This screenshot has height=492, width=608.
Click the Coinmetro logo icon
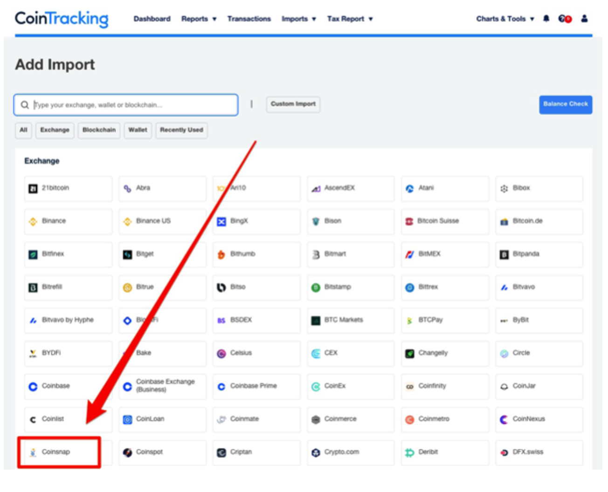tap(409, 420)
